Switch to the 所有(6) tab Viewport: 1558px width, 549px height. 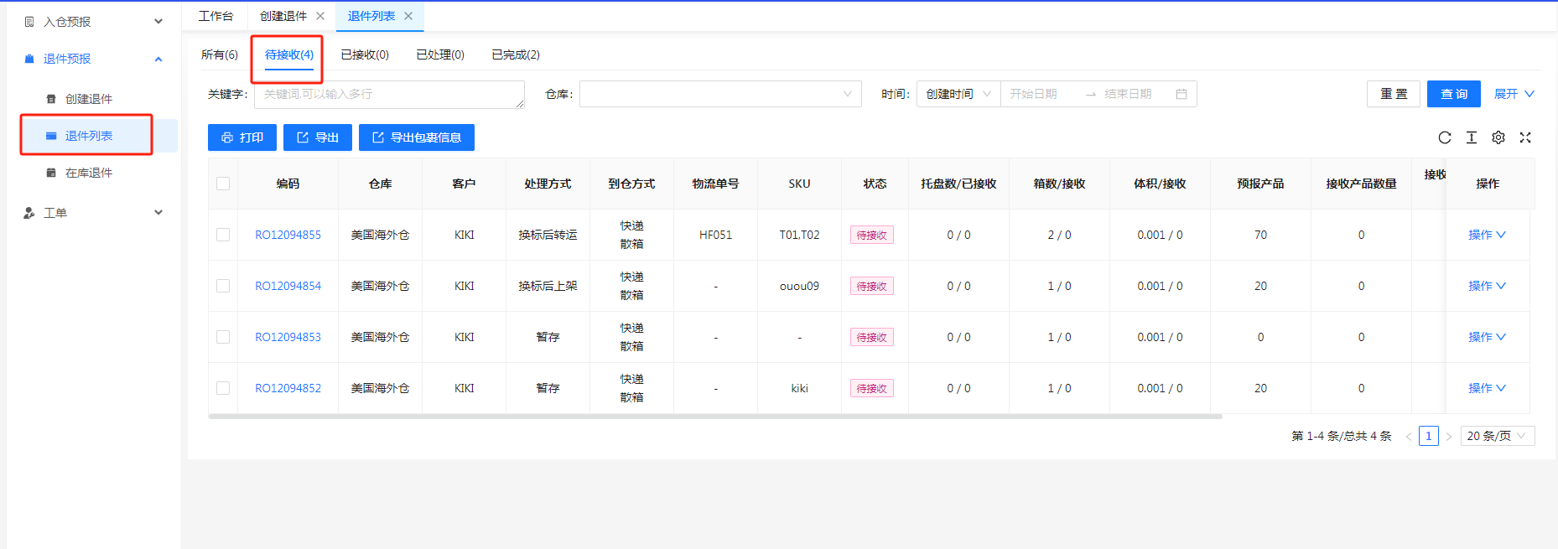[219, 54]
